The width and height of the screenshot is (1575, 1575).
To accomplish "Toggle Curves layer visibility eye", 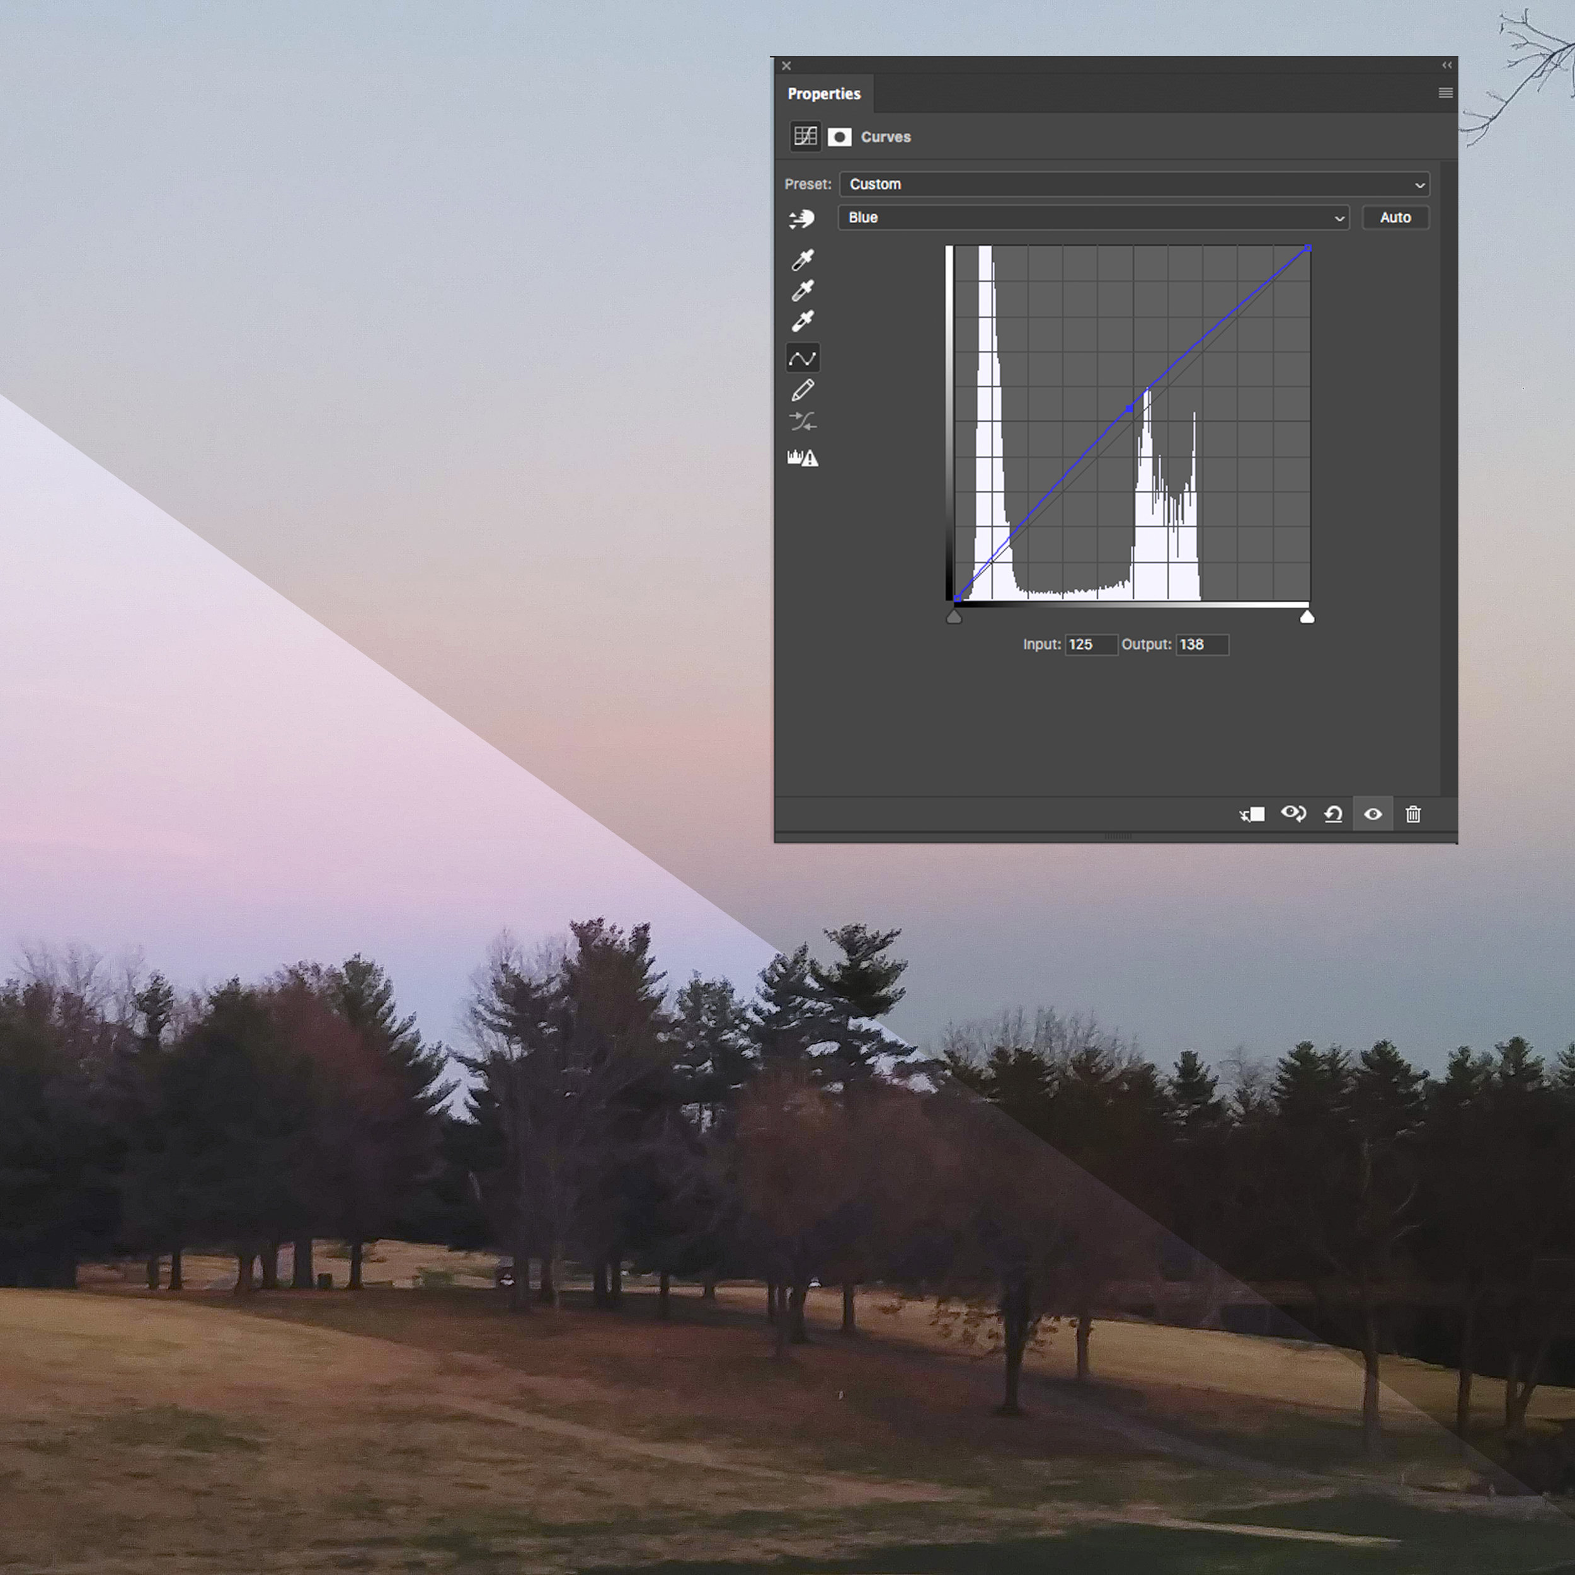I will click(1373, 813).
